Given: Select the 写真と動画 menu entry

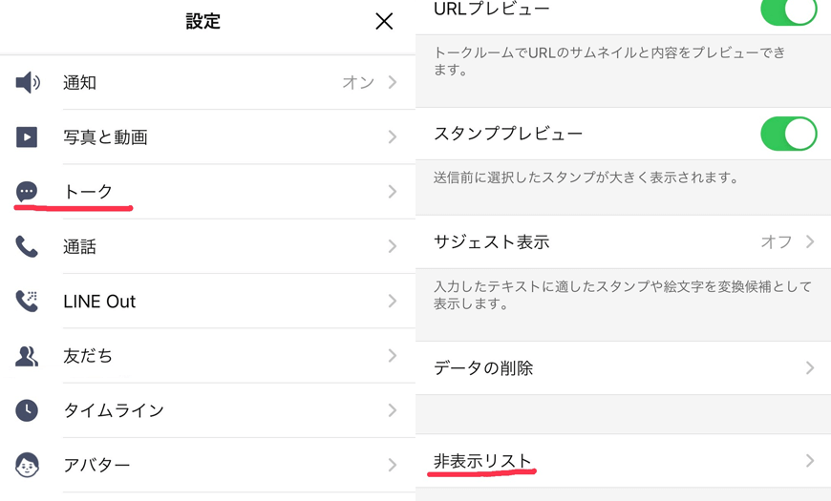Looking at the screenshot, I should pos(105,137).
